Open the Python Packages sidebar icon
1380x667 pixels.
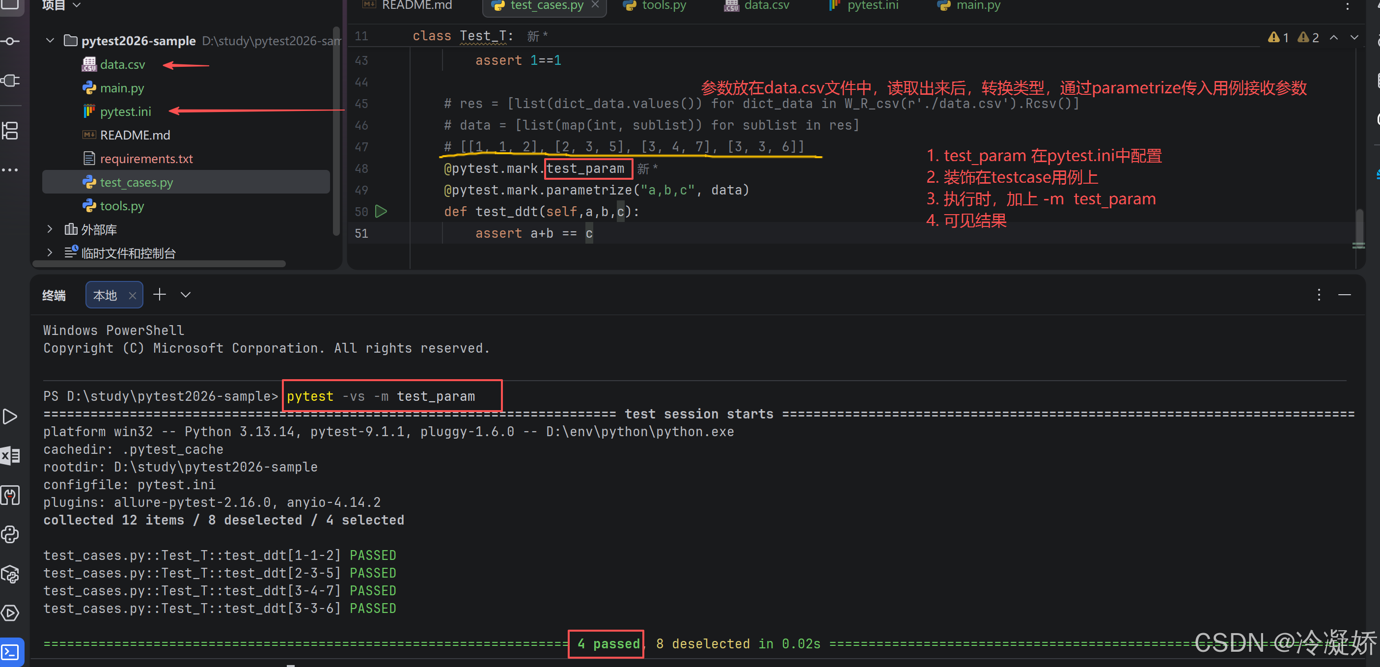(10, 573)
